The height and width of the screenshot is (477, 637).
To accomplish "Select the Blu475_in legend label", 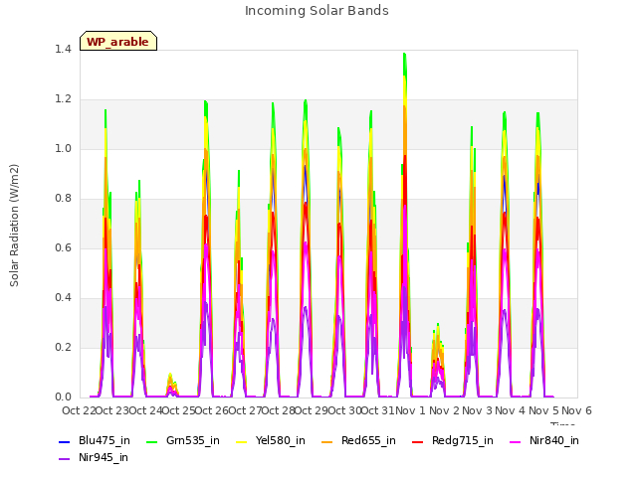I will [105, 441].
